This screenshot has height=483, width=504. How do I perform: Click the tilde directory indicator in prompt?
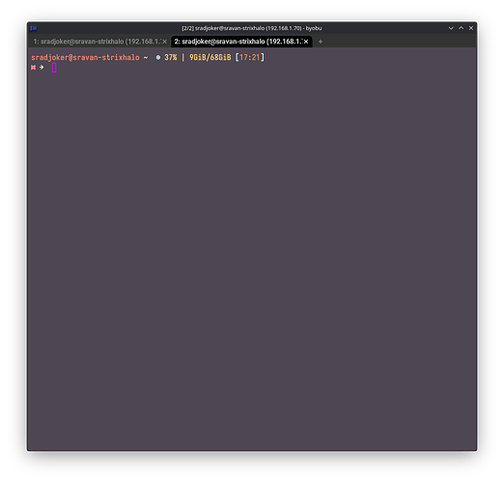pos(146,58)
